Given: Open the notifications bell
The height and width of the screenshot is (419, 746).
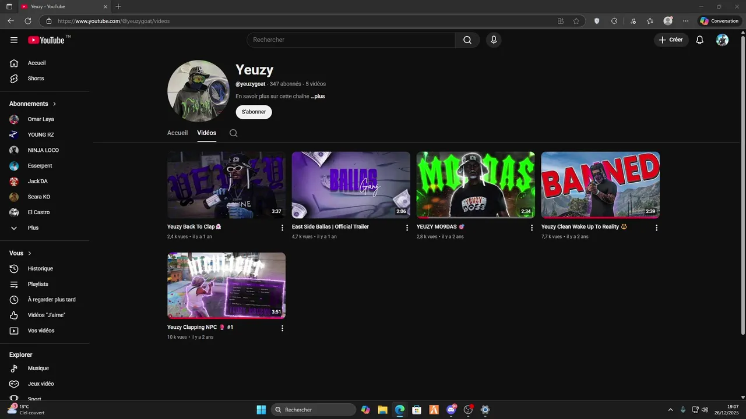Looking at the screenshot, I should click(x=699, y=40).
